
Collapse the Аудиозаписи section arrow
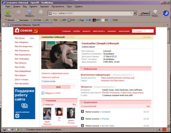pyautogui.click(x=82, y=102)
